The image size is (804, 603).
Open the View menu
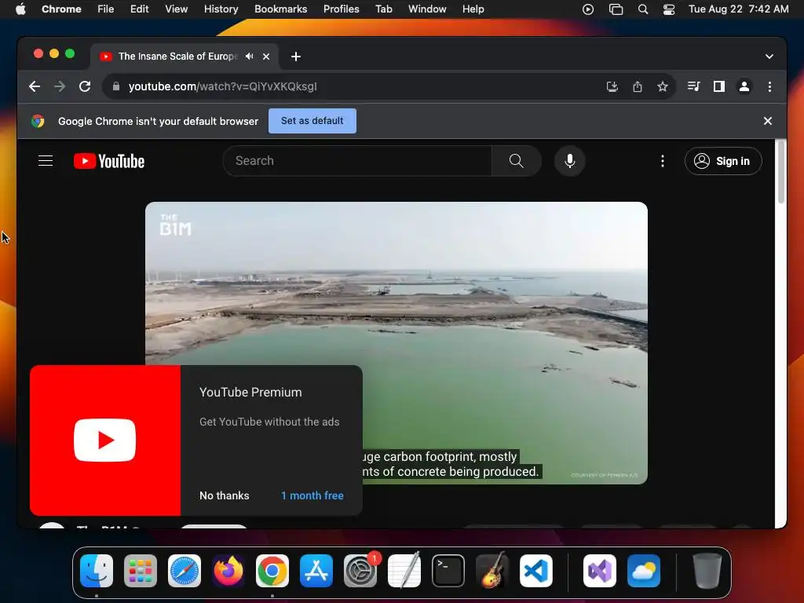click(x=177, y=9)
